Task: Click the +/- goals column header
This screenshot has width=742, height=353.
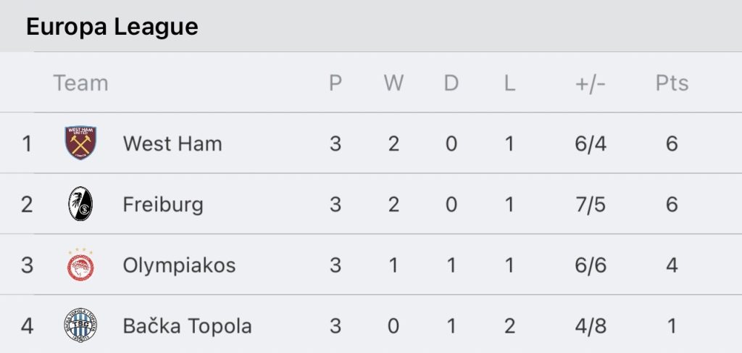Action: [x=591, y=83]
